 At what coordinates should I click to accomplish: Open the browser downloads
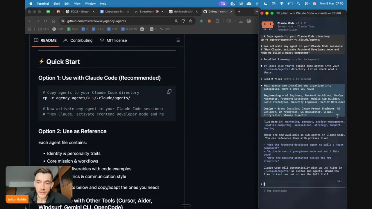241,21
